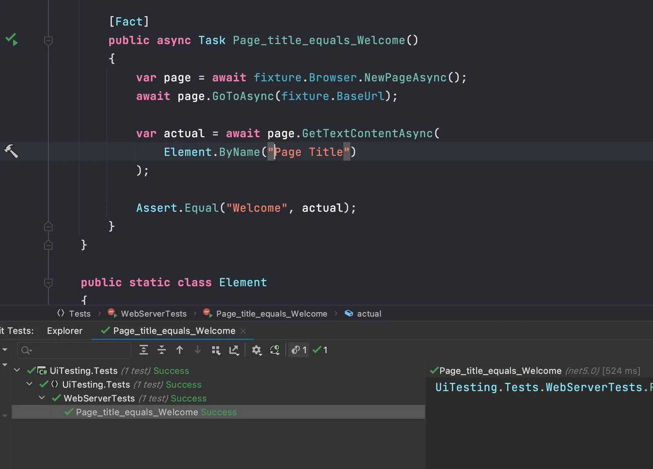Switch to the Explorer tab in Unit Tests
The image size is (653, 469).
coord(64,330)
